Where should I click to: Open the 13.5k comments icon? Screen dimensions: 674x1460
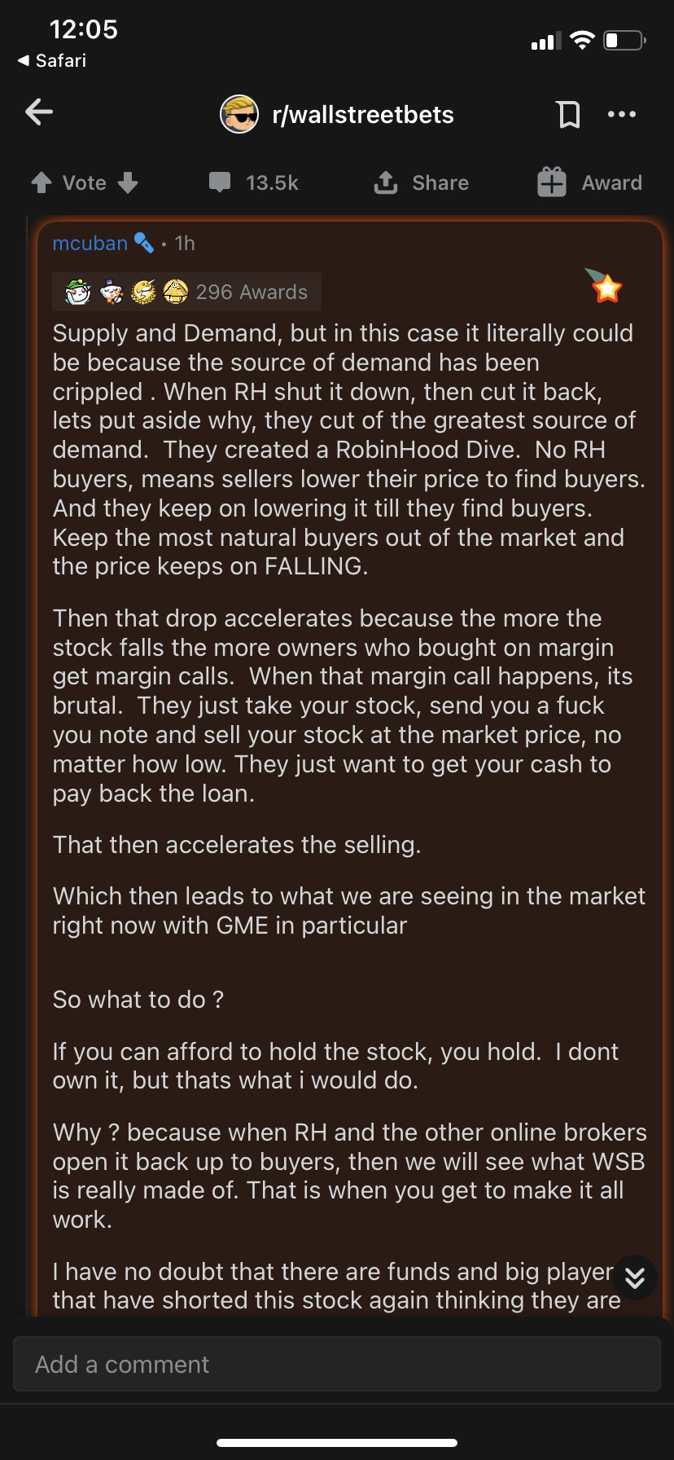(220, 182)
